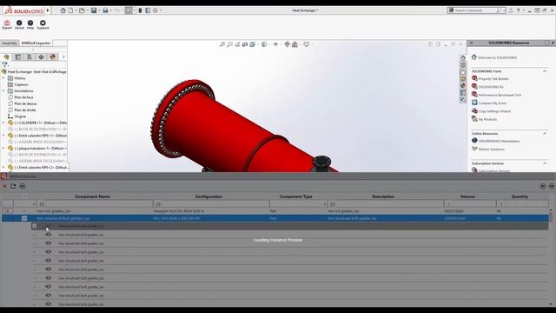The image size is (556, 313).
Task: Select the Plan de face tree item
Action: (23, 97)
